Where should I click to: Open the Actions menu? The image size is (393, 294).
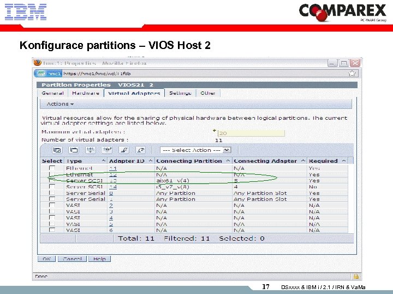tap(60, 104)
